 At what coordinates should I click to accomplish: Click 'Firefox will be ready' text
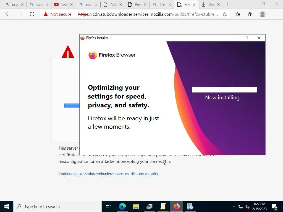tap(124, 122)
